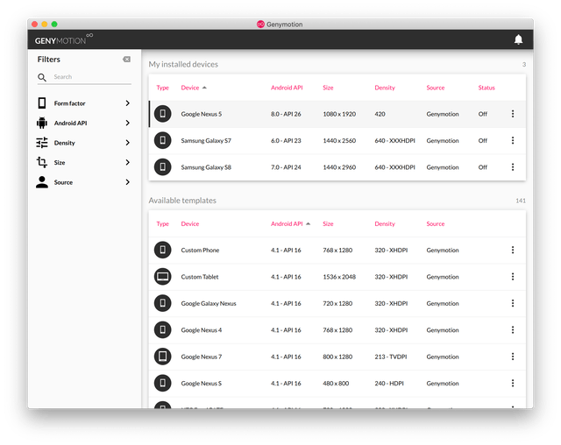The height and width of the screenshot is (445, 561).
Task: Select the Google Galaxy Nexus template name
Action: [x=209, y=303]
